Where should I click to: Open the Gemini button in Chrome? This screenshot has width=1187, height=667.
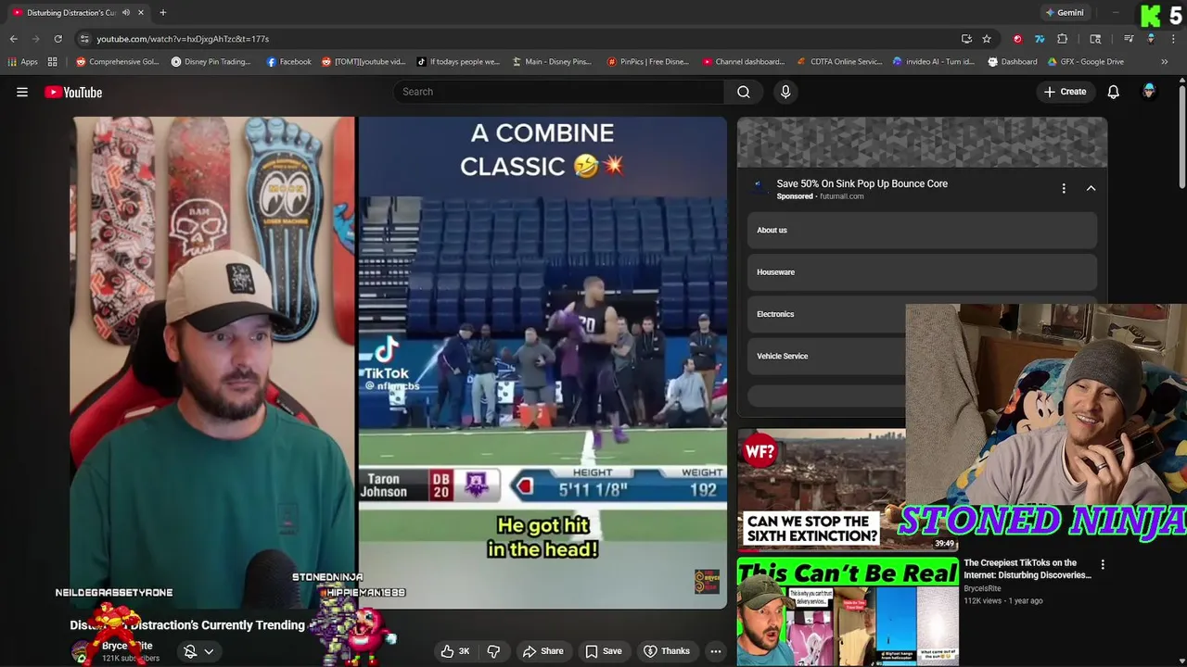(1065, 13)
